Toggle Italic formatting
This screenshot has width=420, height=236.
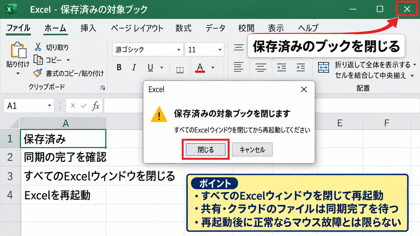134,67
